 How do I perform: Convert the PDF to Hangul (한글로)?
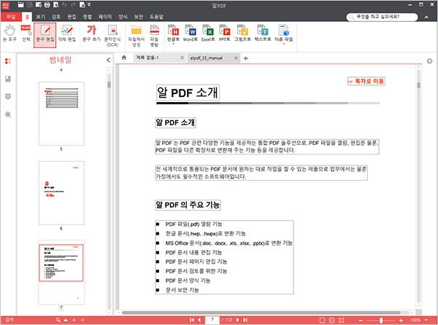point(173,34)
